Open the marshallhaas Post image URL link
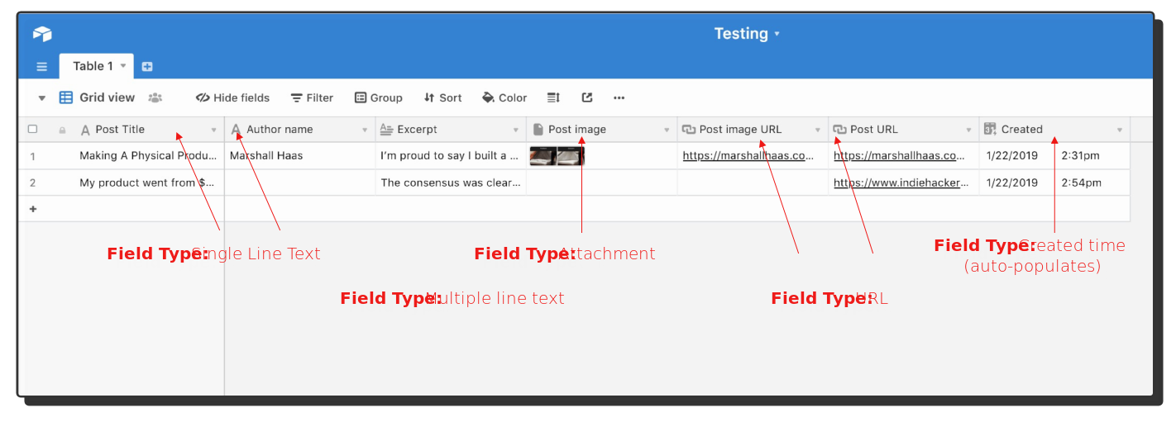1176x436 pixels. 748,155
